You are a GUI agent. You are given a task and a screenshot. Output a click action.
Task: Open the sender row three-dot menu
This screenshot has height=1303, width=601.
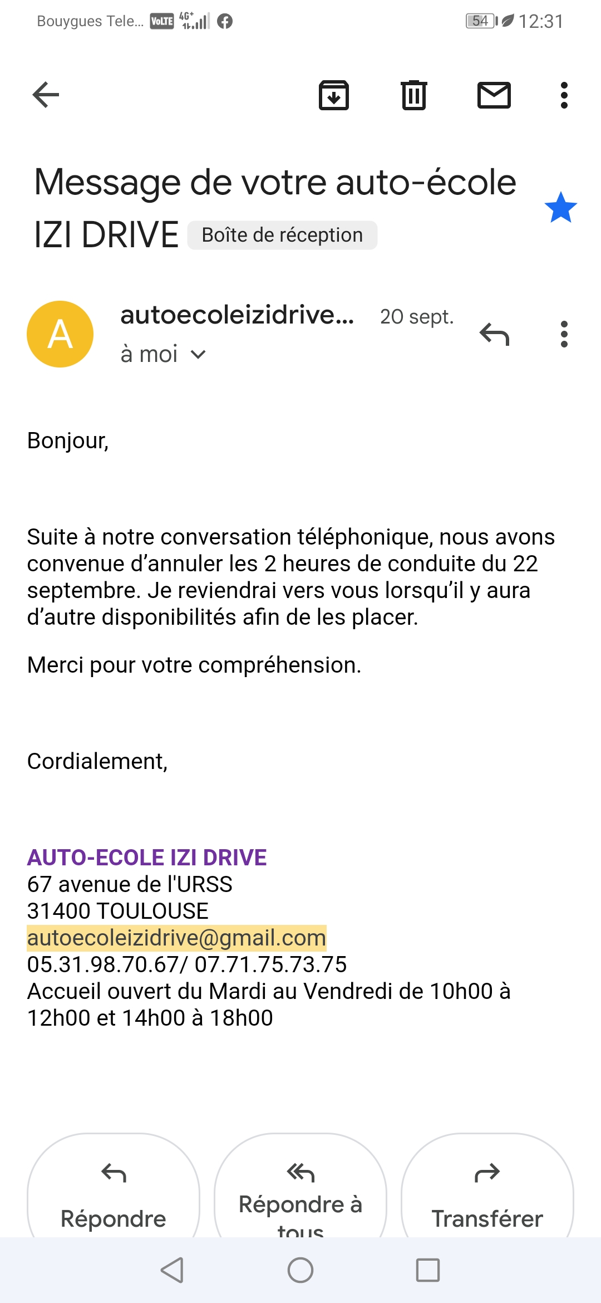pyautogui.click(x=564, y=334)
